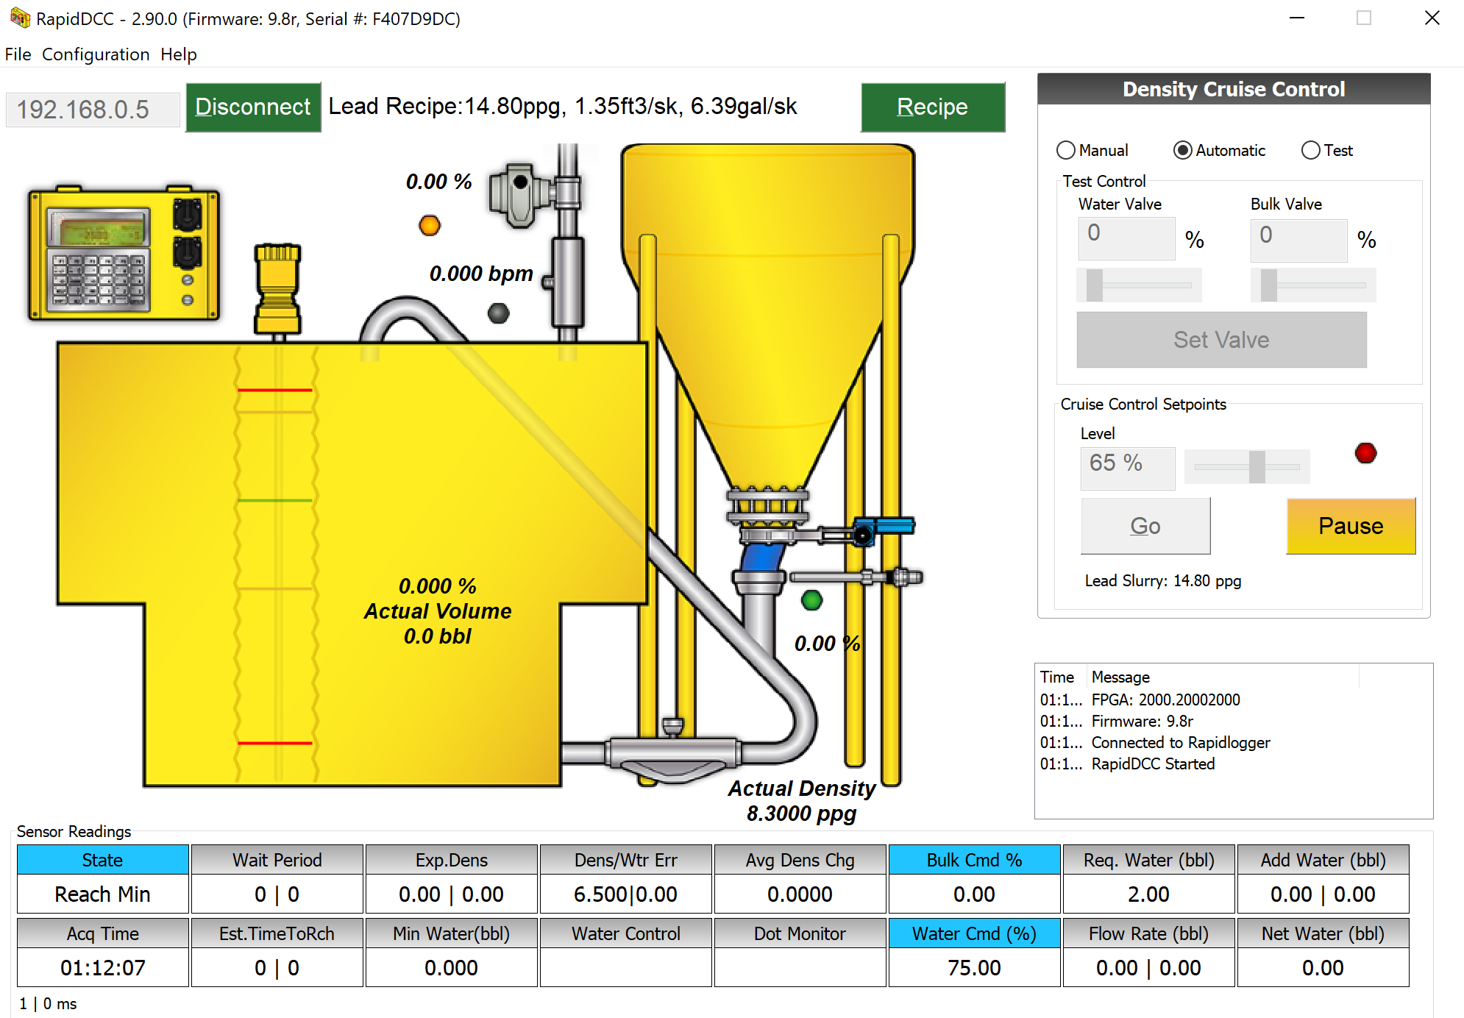The width and height of the screenshot is (1464, 1018).
Task: Click the yellow level sensor on tank
Action: 277,291
